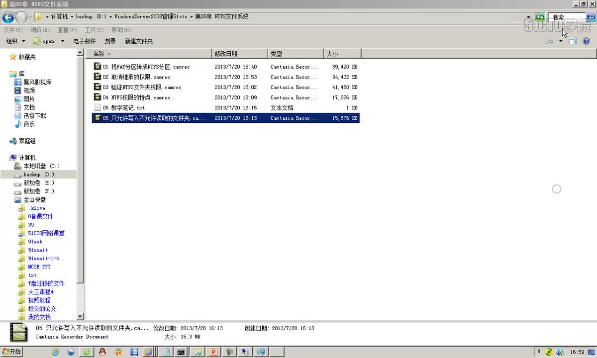This screenshot has width=597, height=358.
Task: Open PowerPoint icon in taskbar
Action: click(x=213, y=352)
